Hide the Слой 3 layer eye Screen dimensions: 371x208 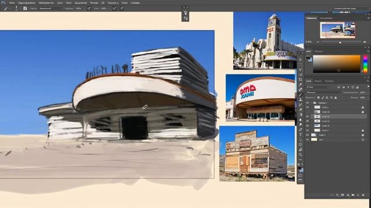tap(307, 135)
